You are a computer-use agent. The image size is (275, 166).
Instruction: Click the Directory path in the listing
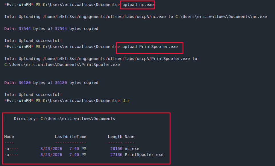(x=77, y=119)
